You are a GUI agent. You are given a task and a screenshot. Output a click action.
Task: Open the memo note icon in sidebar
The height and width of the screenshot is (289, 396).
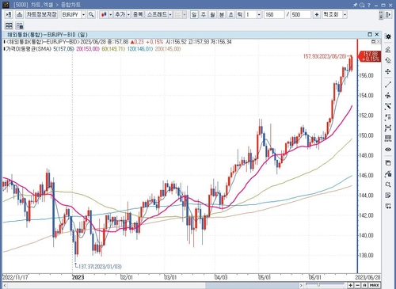[x=388, y=196]
